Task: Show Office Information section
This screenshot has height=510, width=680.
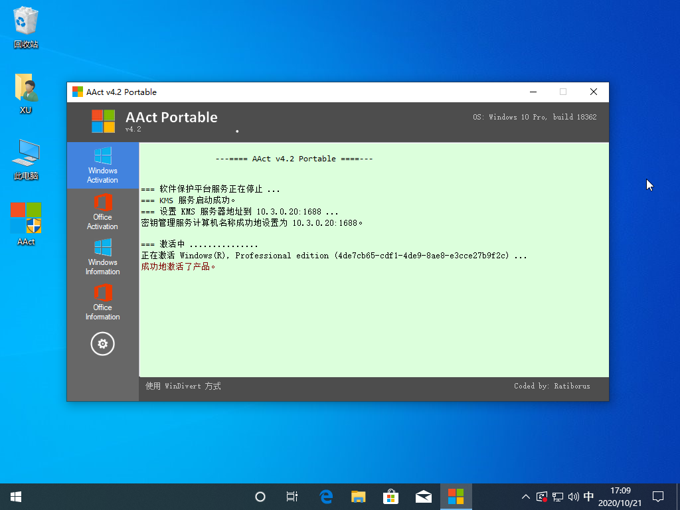Action: pyautogui.click(x=102, y=302)
